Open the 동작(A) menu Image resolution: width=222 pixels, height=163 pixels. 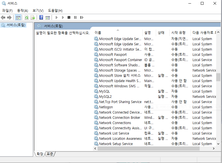click(x=23, y=11)
